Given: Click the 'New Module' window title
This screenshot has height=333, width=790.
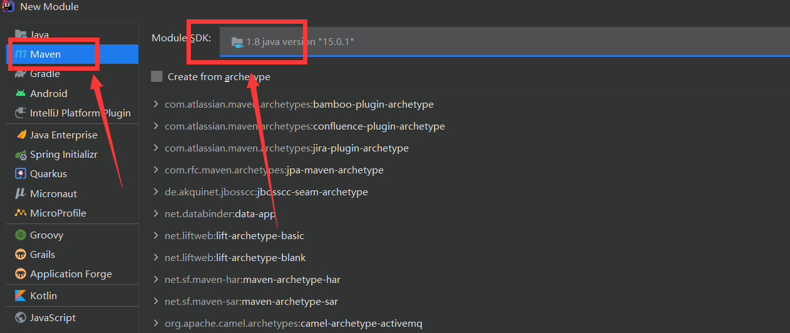Looking at the screenshot, I should [x=49, y=7].
